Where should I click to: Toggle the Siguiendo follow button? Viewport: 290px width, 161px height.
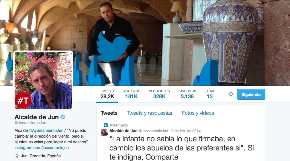[251, 94]
